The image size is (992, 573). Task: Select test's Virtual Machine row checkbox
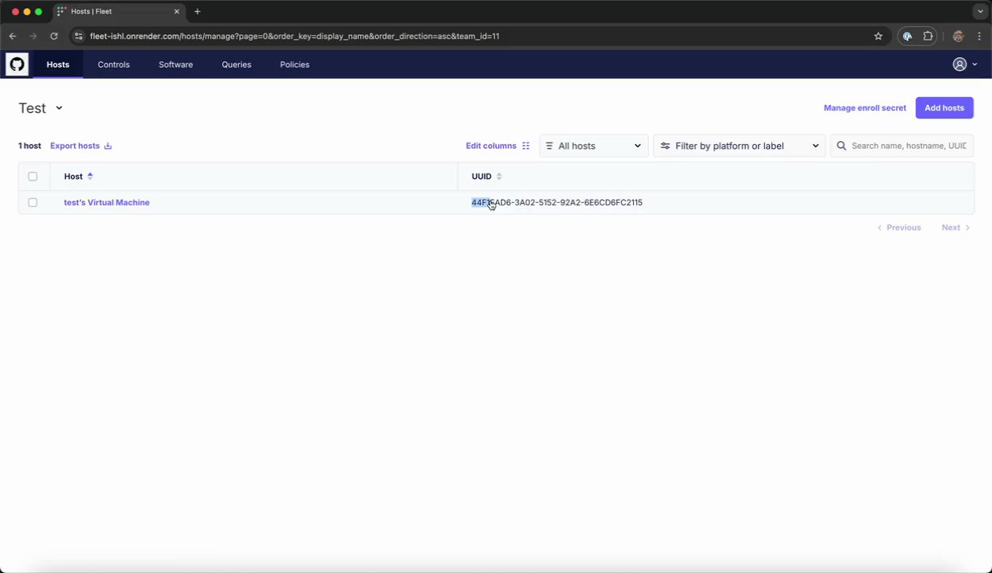(x=33, y=202)
